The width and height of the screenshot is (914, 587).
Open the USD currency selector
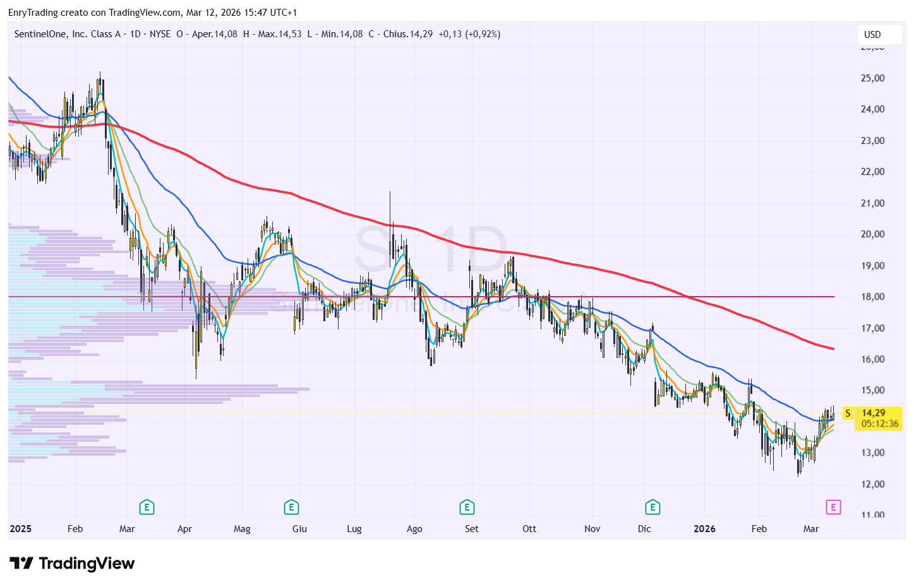[x=879, y=35]
